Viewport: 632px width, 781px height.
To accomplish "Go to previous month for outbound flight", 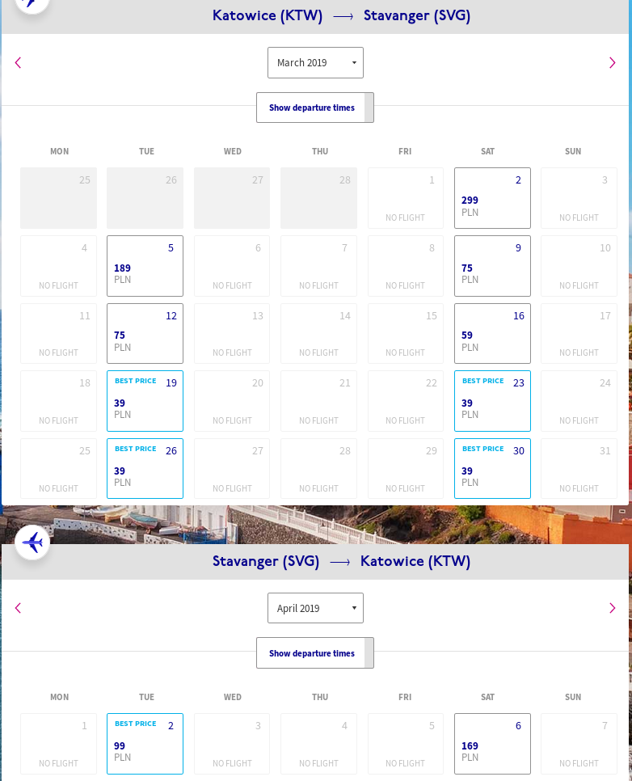I will coord(18,62).
